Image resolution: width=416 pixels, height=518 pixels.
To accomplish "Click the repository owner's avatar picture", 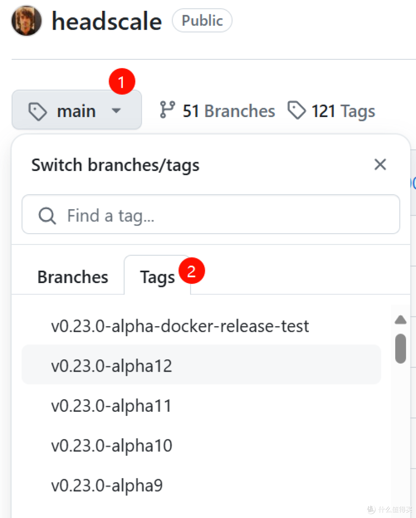I will [x=25, y=21].
